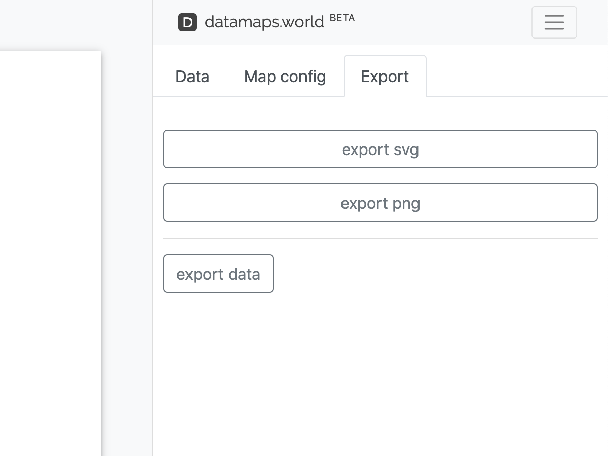This screenshot has height=456, width=608.
Task: Download the map as PNG image
Action: pos(380,203)
